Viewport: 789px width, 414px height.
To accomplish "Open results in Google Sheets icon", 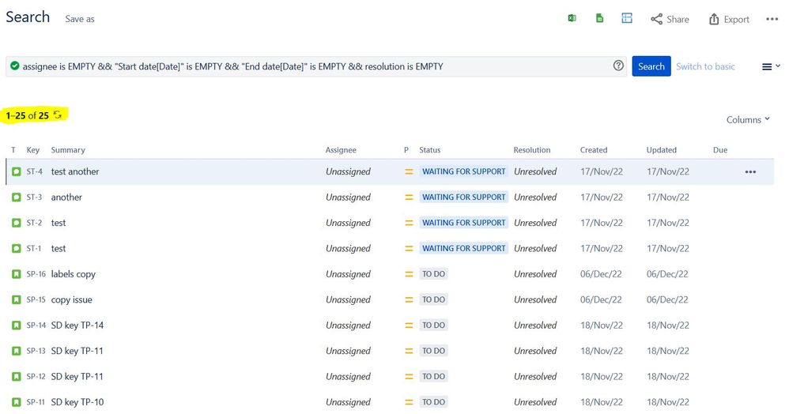I will click(x=599, y=19).
